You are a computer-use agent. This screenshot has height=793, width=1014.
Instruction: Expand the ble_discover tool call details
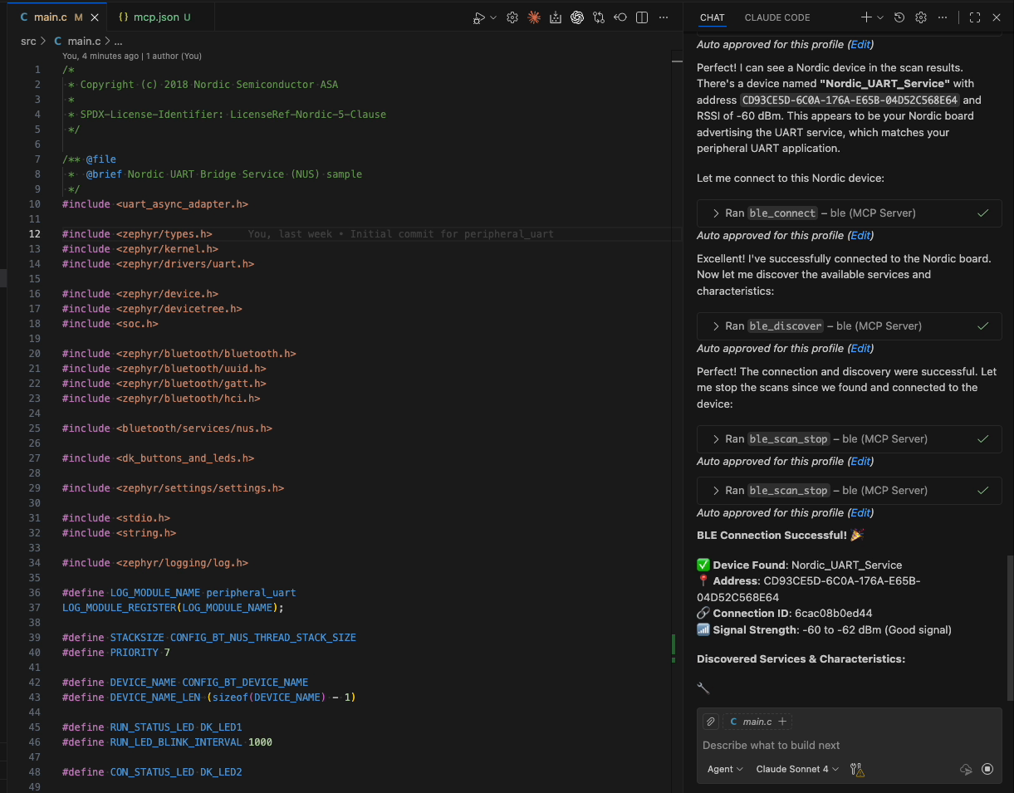click(x=716, y=326)
